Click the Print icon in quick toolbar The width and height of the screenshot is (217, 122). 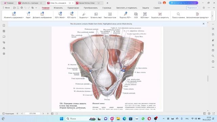[x=22, y=8]
